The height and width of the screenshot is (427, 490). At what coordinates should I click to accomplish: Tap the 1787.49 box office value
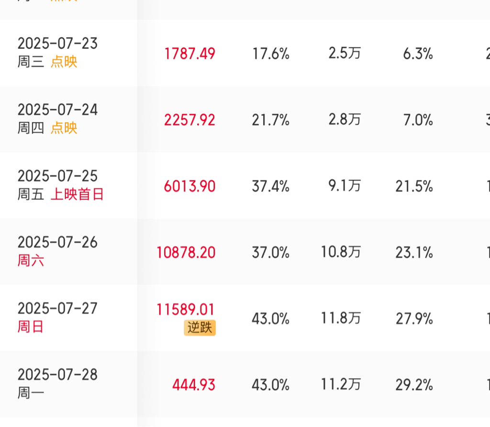[x=189, y=54]
